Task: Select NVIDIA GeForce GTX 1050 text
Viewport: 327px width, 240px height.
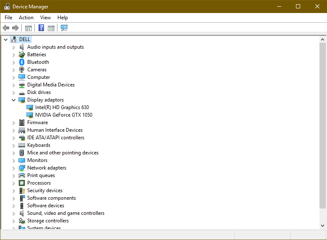Action: coord(64,115)
